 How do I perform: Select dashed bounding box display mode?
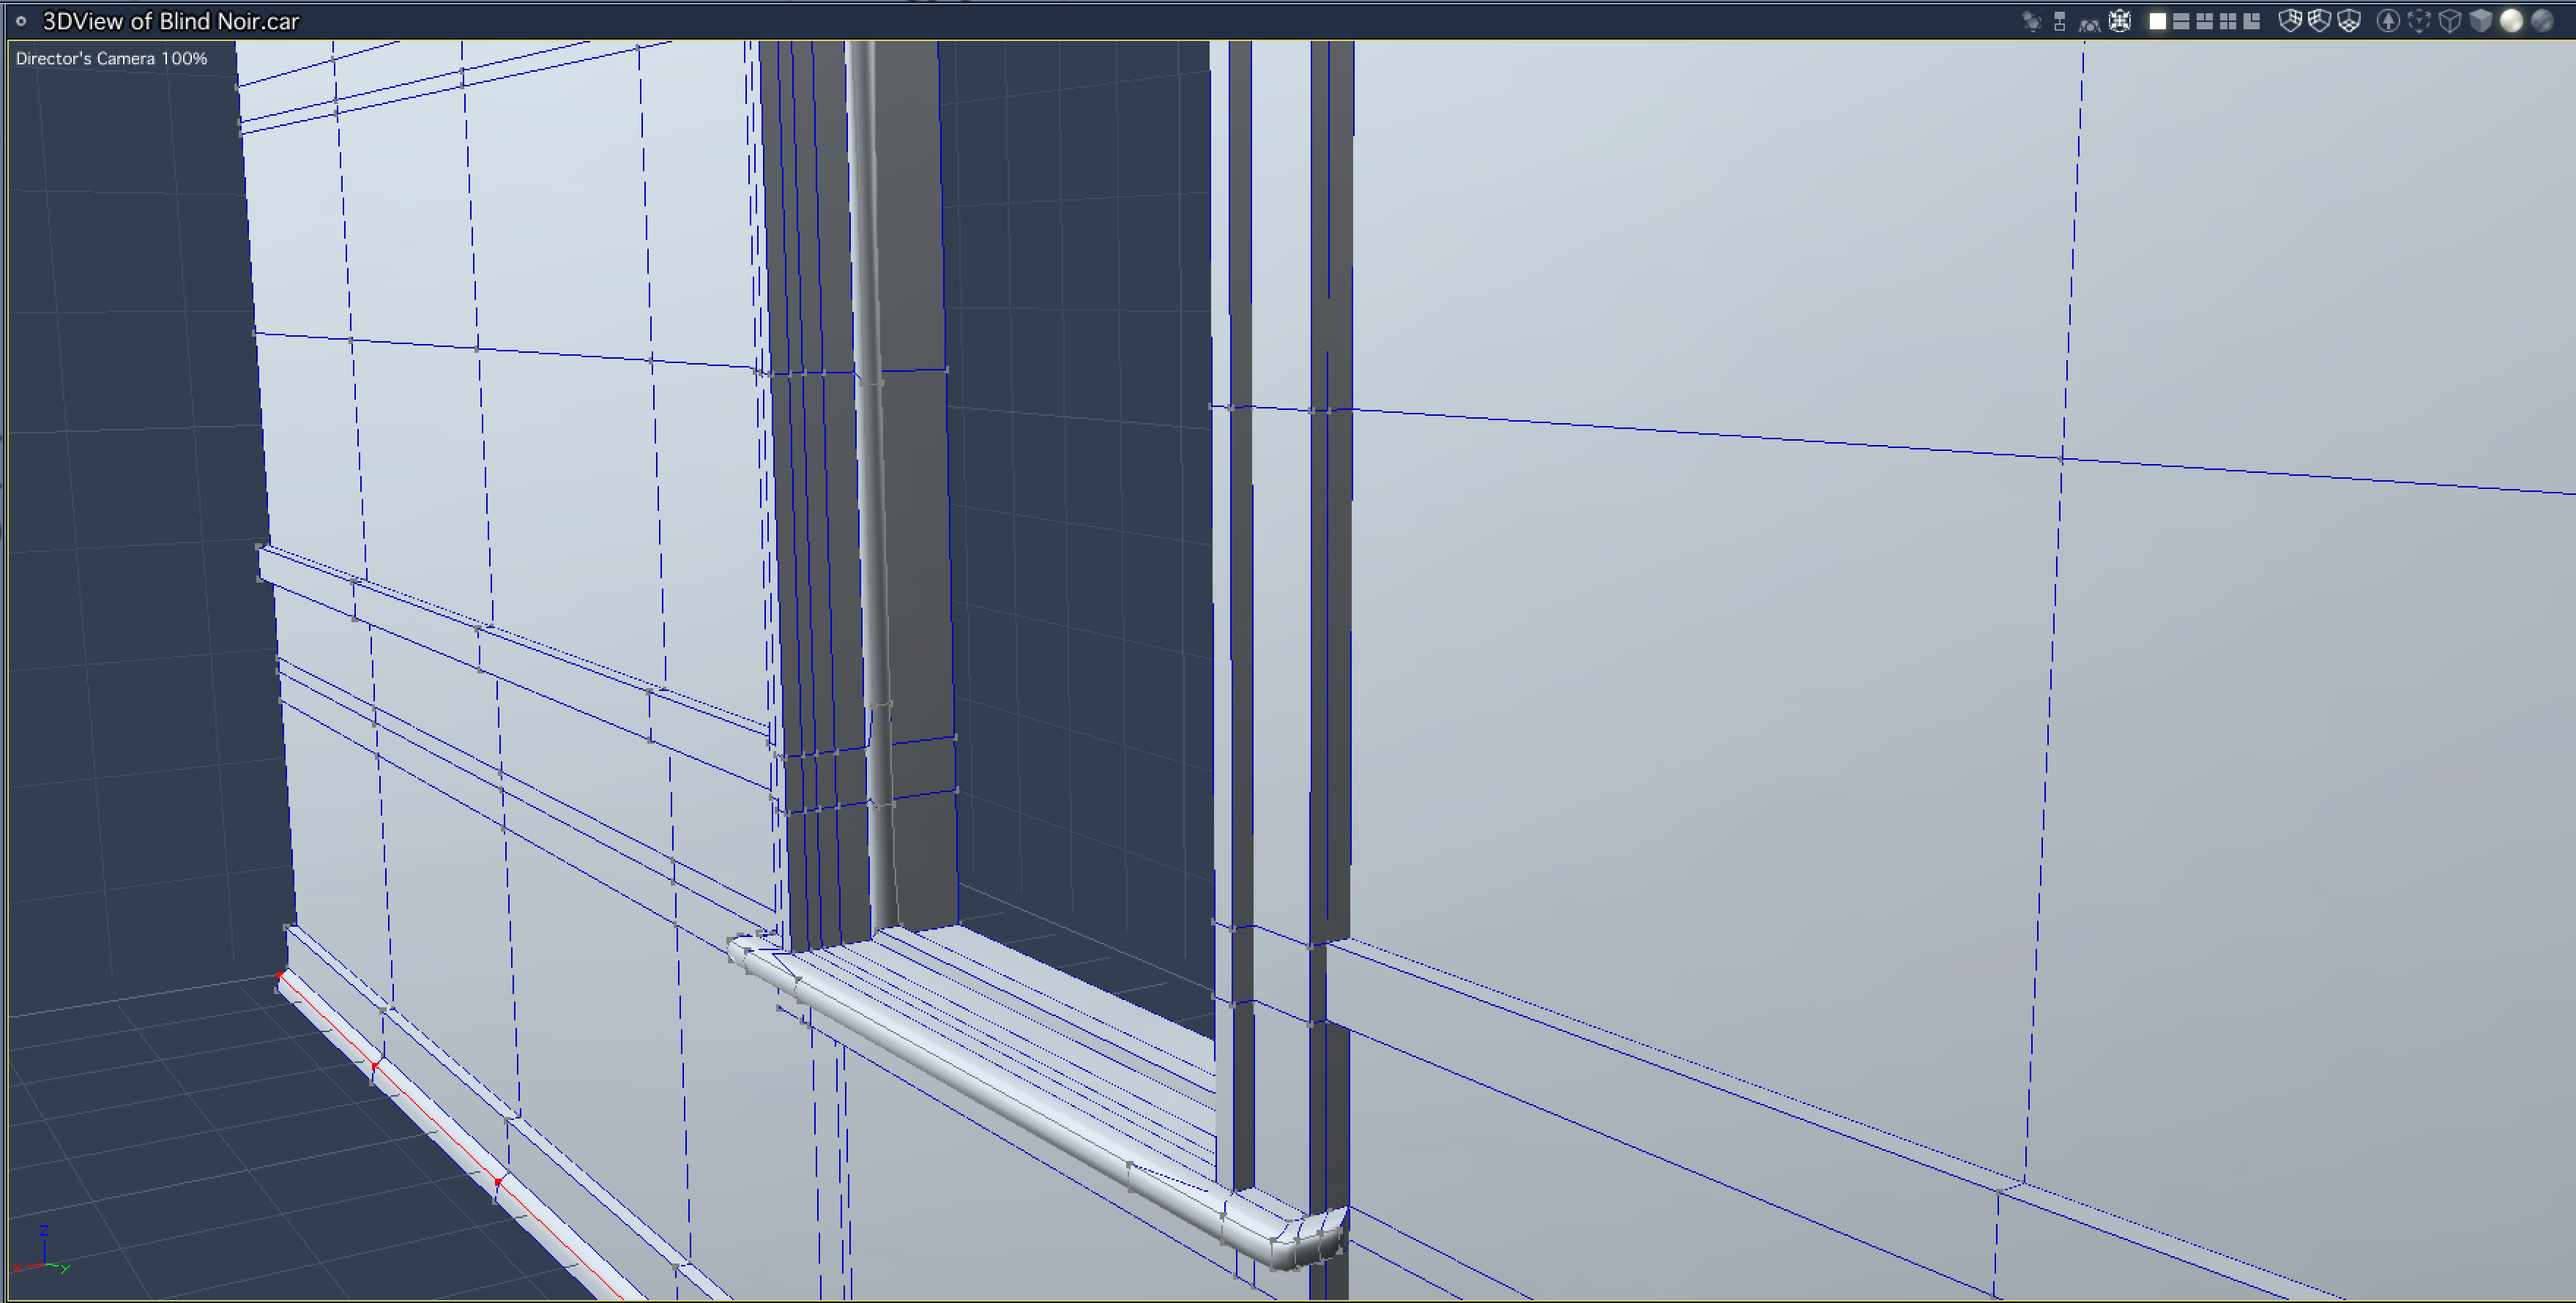click(2419, 21)
